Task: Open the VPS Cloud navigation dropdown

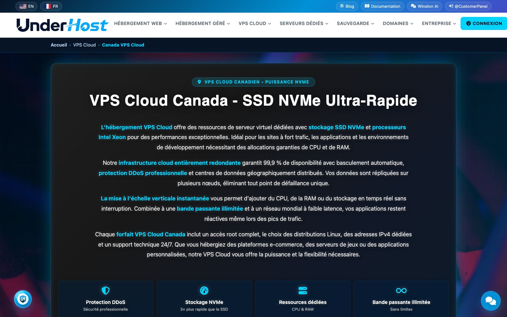Action: pos(255,24)
